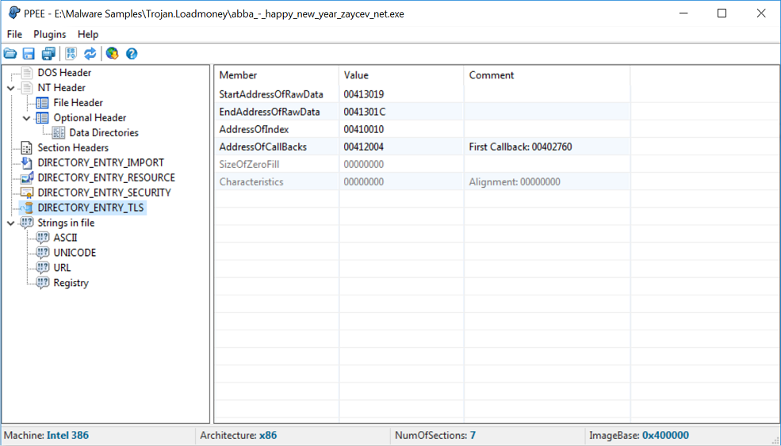Screen dimensions: 781x446
Task: Collapse the Strings in file node
Action: tap(11, 223)
